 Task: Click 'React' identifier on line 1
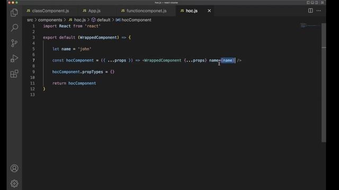pos(65,26)
